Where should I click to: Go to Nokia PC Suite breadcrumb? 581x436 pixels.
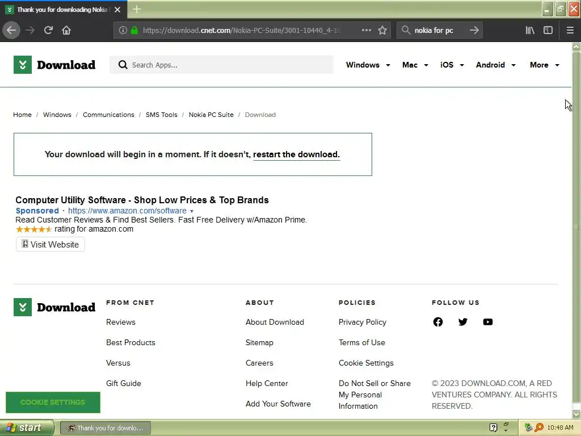(211, 115)
